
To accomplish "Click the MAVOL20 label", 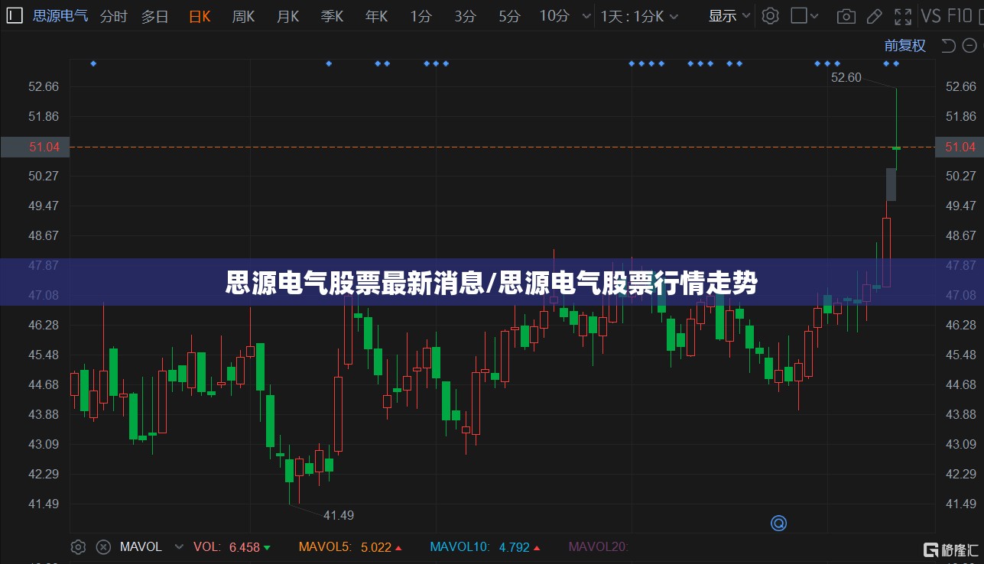I will pyautogui.click(x=598, y=546).
